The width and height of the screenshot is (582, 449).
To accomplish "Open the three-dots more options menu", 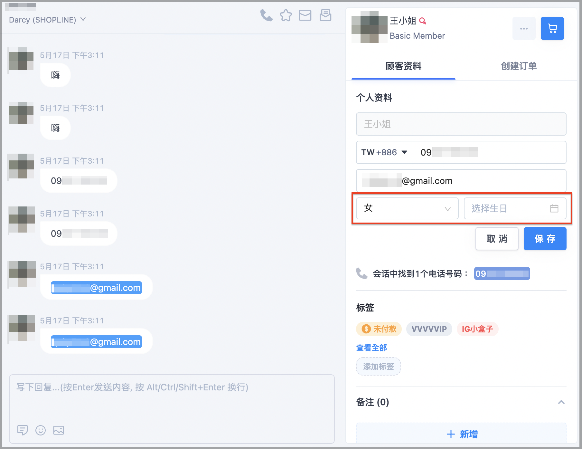I will click(524, 28).
